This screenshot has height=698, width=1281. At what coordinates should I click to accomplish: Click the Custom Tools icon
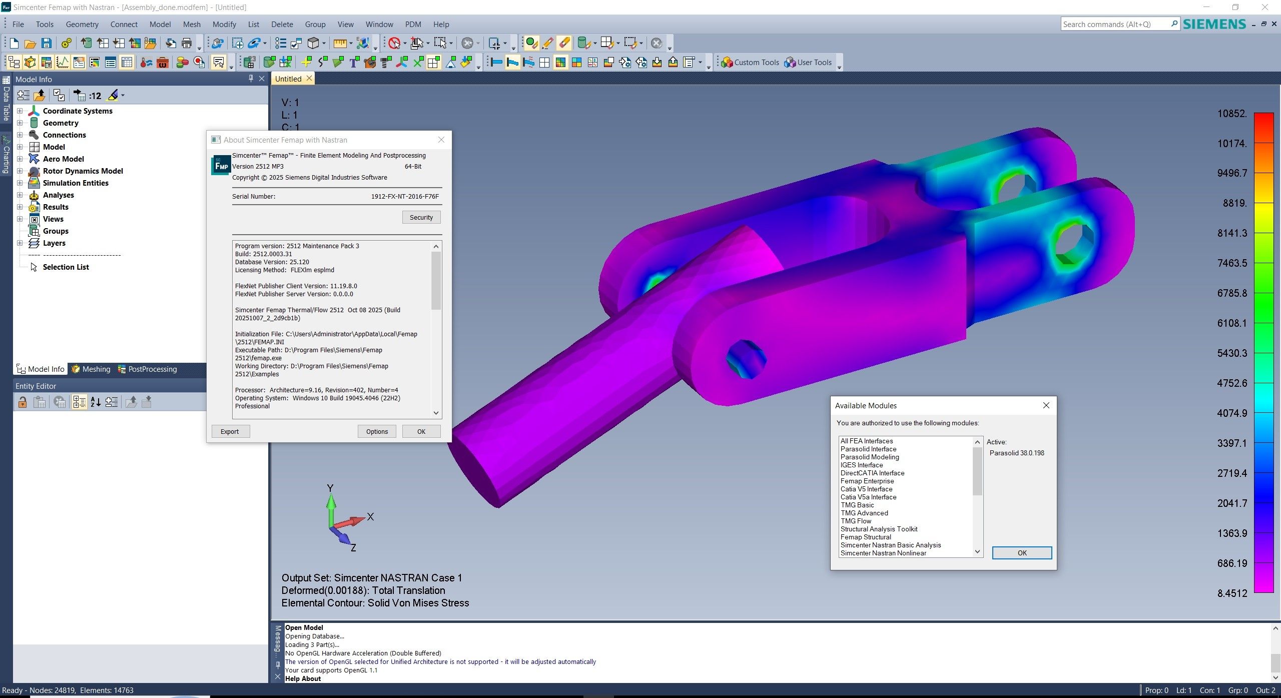pyautogui.click(x=727, y=63)
